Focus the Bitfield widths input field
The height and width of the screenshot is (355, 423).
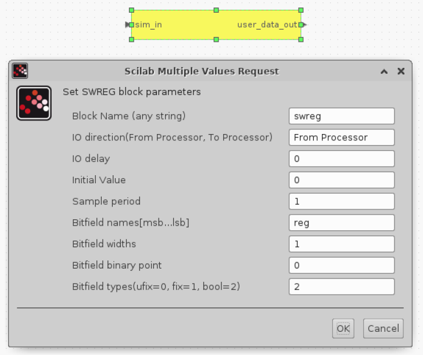click(x=342, y=244)
